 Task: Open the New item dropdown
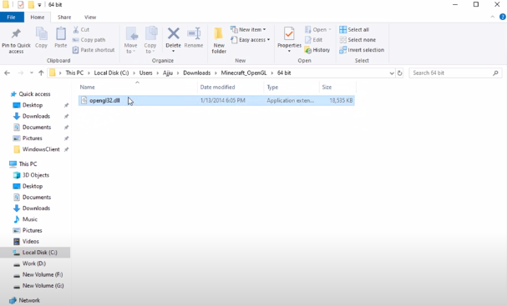(248, 30)
